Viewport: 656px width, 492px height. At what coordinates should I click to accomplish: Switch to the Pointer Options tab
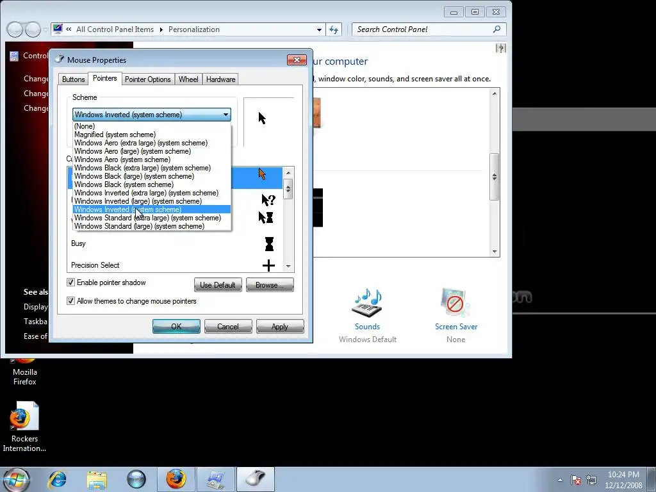[148, 79]
